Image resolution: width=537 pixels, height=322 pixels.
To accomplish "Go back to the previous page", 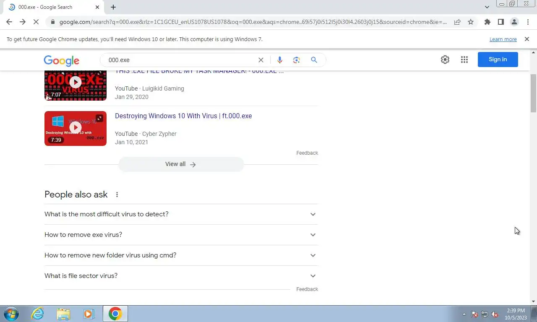I will click(9, 22).
